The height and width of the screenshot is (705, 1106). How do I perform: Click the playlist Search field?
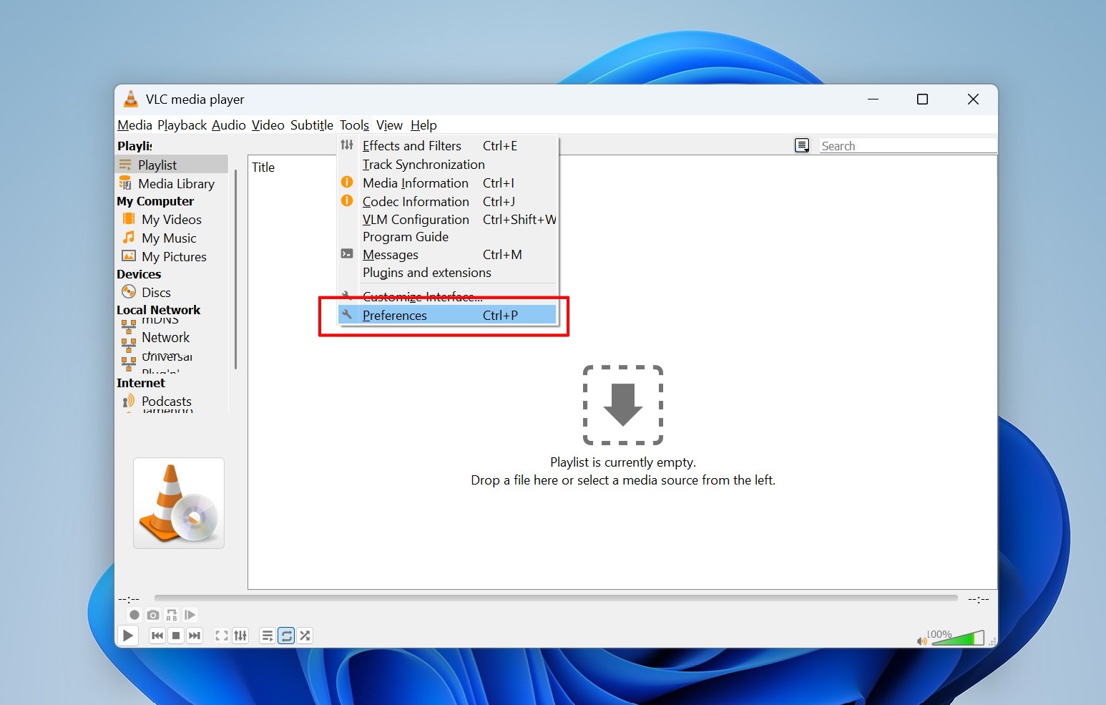pos(907,146)
